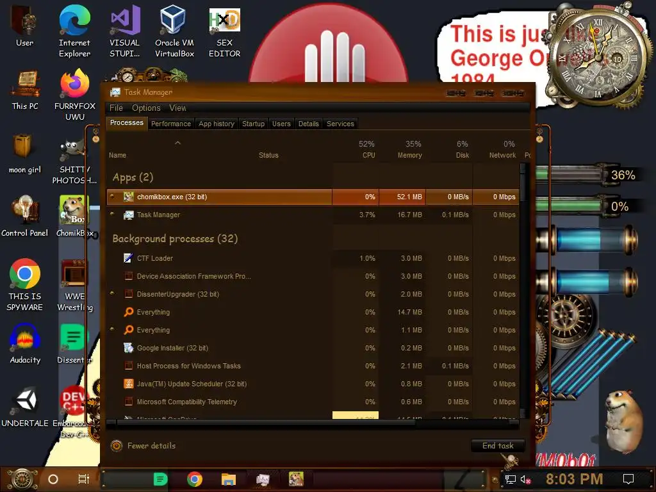Open Cortana search circle on taskbar
656x492 pixels.
click(x=53, y=479)
